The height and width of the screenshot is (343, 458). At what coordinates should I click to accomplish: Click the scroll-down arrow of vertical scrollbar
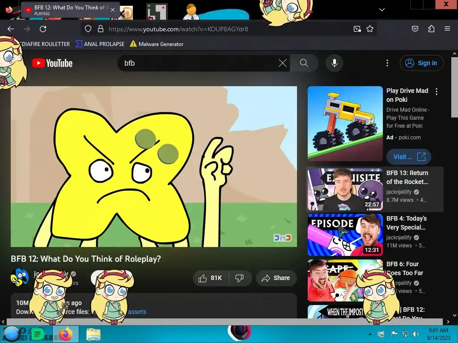[x=454, y=315]
